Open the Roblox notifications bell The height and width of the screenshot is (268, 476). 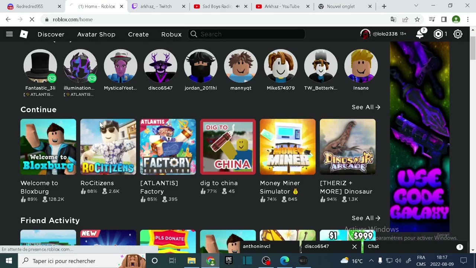[x=420, y=34]
